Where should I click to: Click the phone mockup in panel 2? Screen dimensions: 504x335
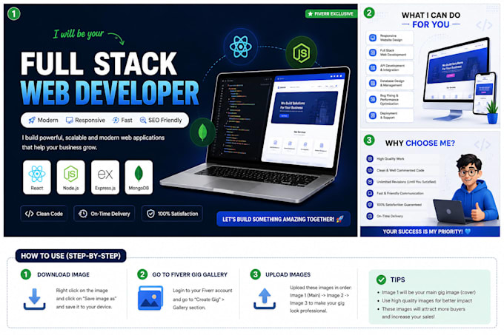[485, 93]
